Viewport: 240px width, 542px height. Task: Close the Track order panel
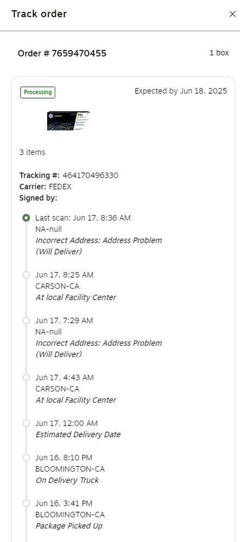point(232,14)
